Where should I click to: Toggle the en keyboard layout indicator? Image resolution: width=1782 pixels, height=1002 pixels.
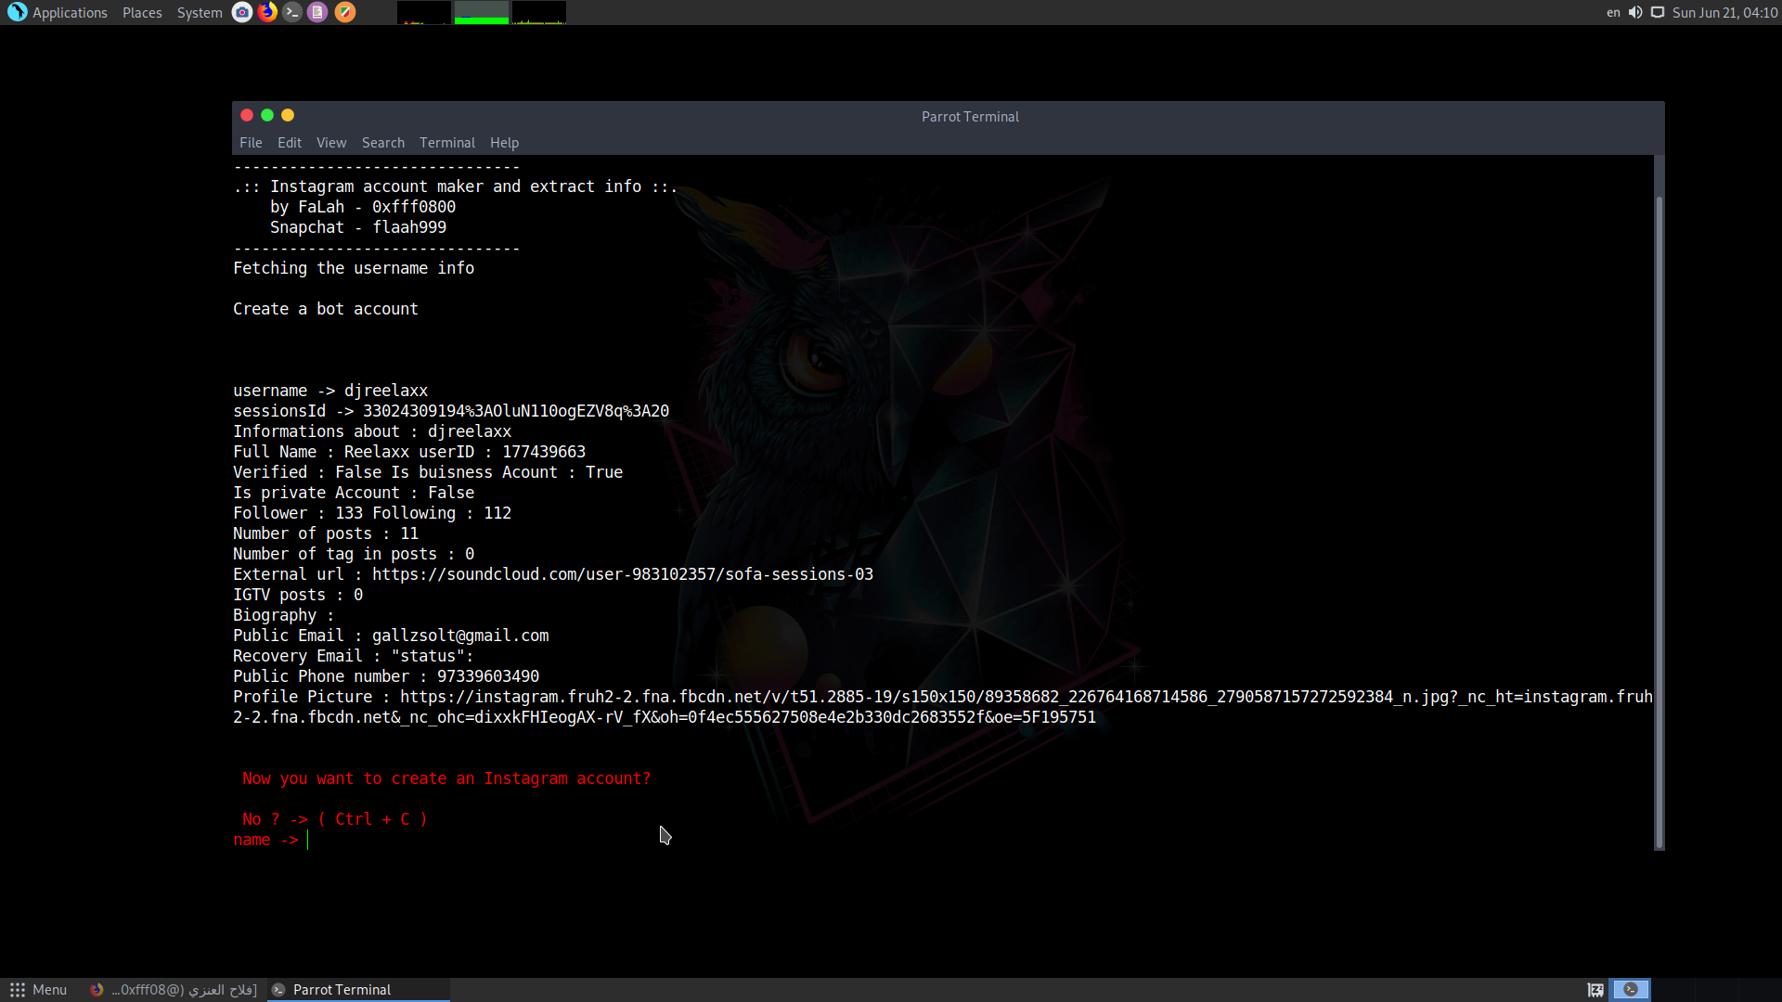tap(1613, 12)
